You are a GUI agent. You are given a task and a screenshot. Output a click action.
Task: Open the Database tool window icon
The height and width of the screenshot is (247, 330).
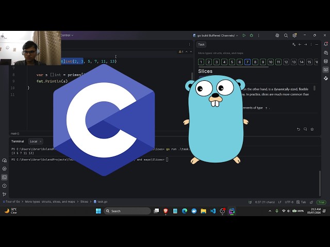(326, 61)
